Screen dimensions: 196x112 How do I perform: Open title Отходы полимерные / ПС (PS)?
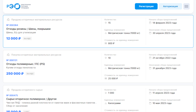click(25, 64)
